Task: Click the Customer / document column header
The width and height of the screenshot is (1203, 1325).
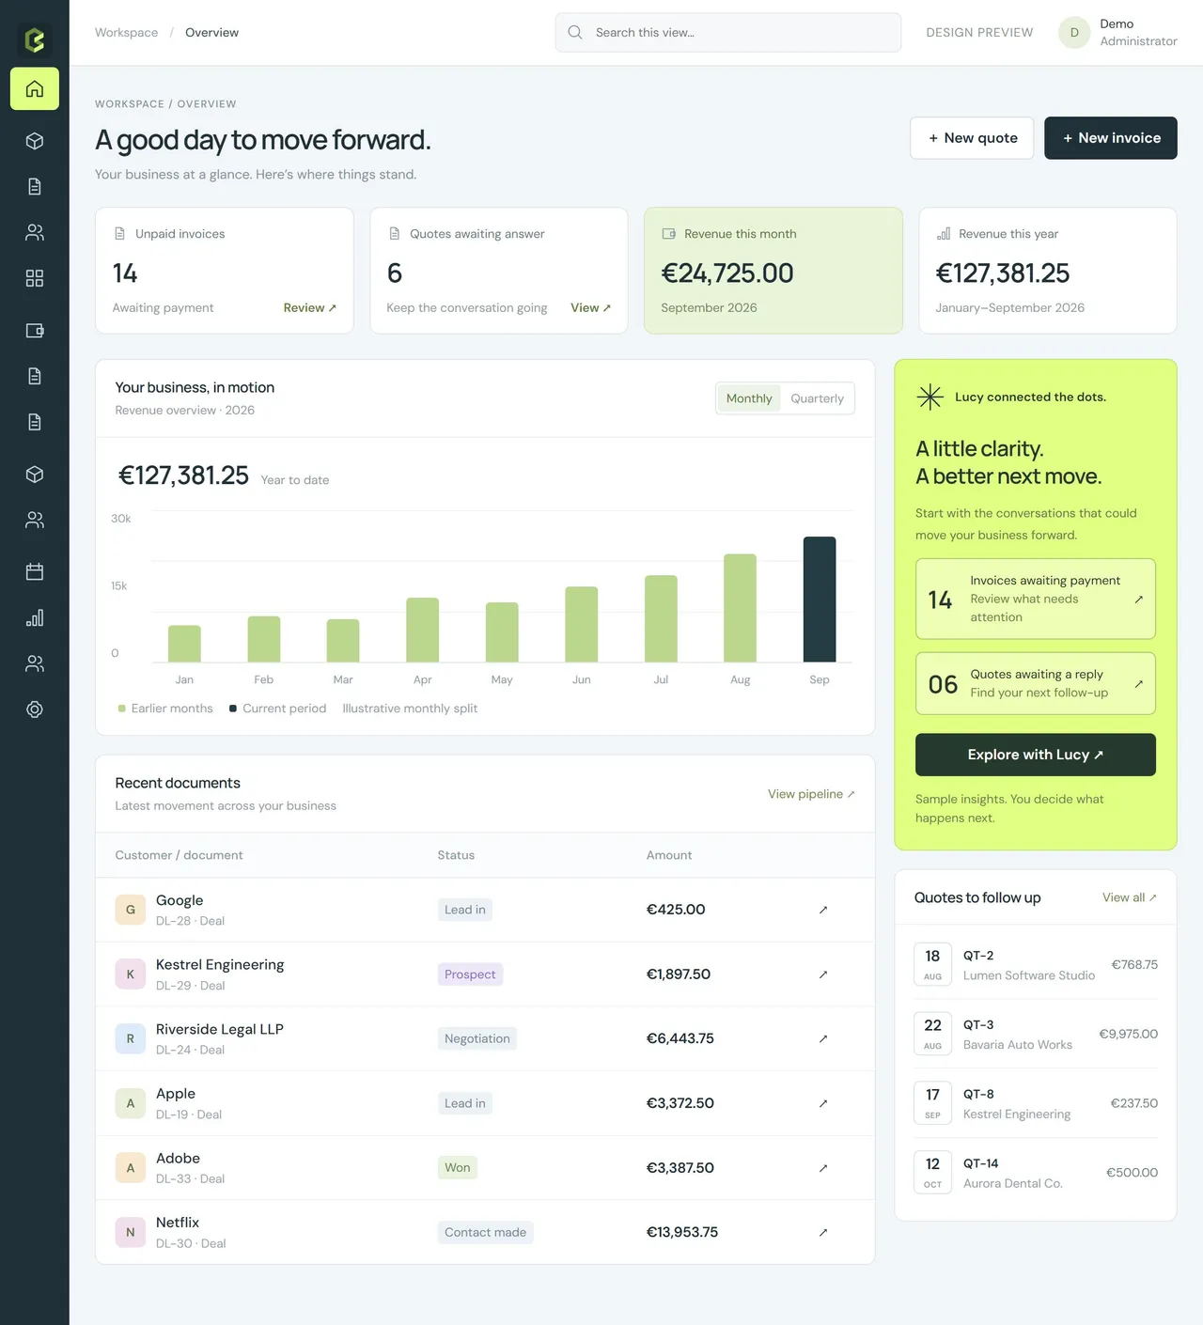Action: [x=179, y=855]
